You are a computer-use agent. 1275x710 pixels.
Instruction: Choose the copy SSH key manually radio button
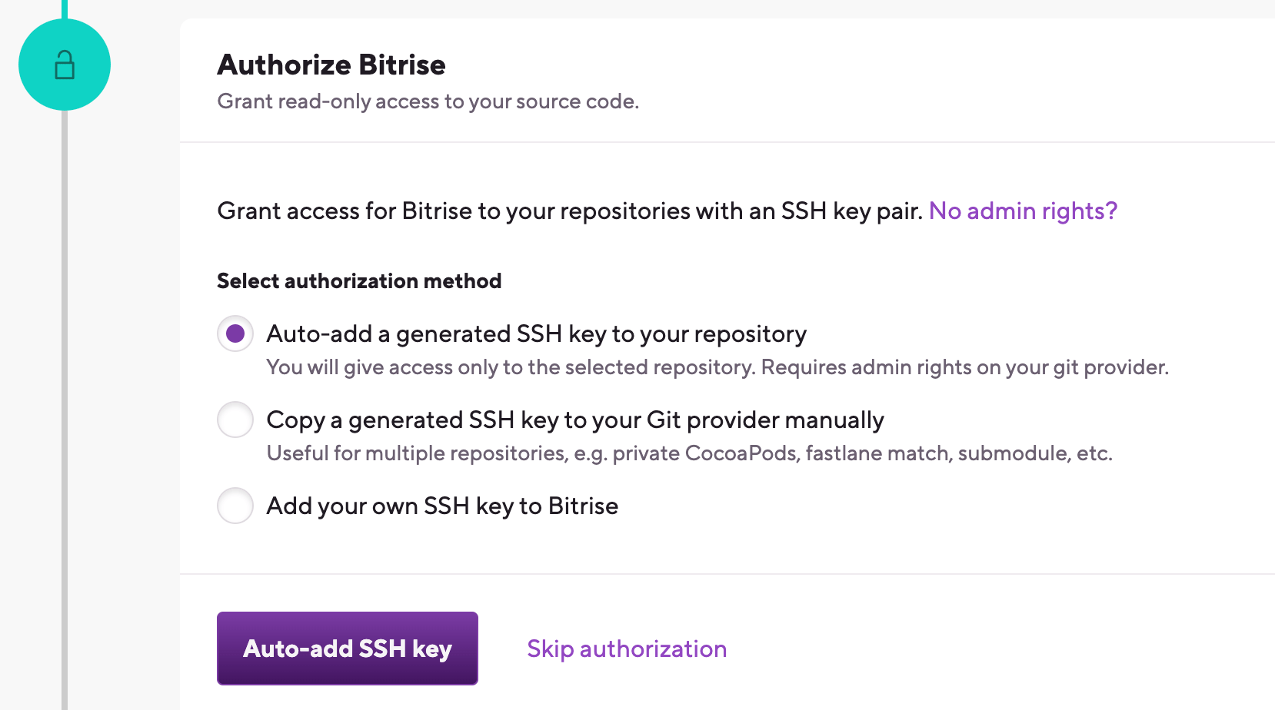pos(235,420)
